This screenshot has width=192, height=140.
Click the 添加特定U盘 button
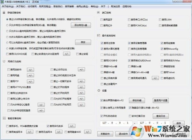pos(81,25)
